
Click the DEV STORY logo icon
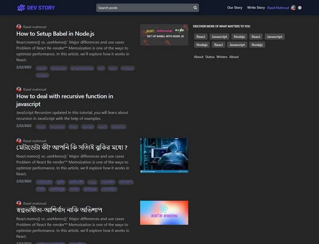tap(21, 8)
